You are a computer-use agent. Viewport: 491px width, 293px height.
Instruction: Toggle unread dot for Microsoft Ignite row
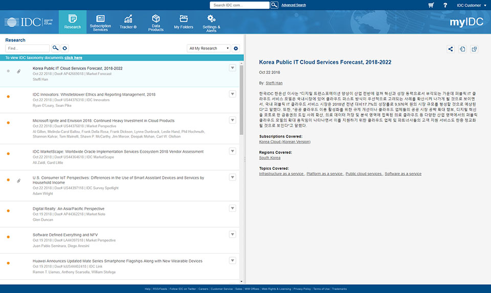coord(8,123)
